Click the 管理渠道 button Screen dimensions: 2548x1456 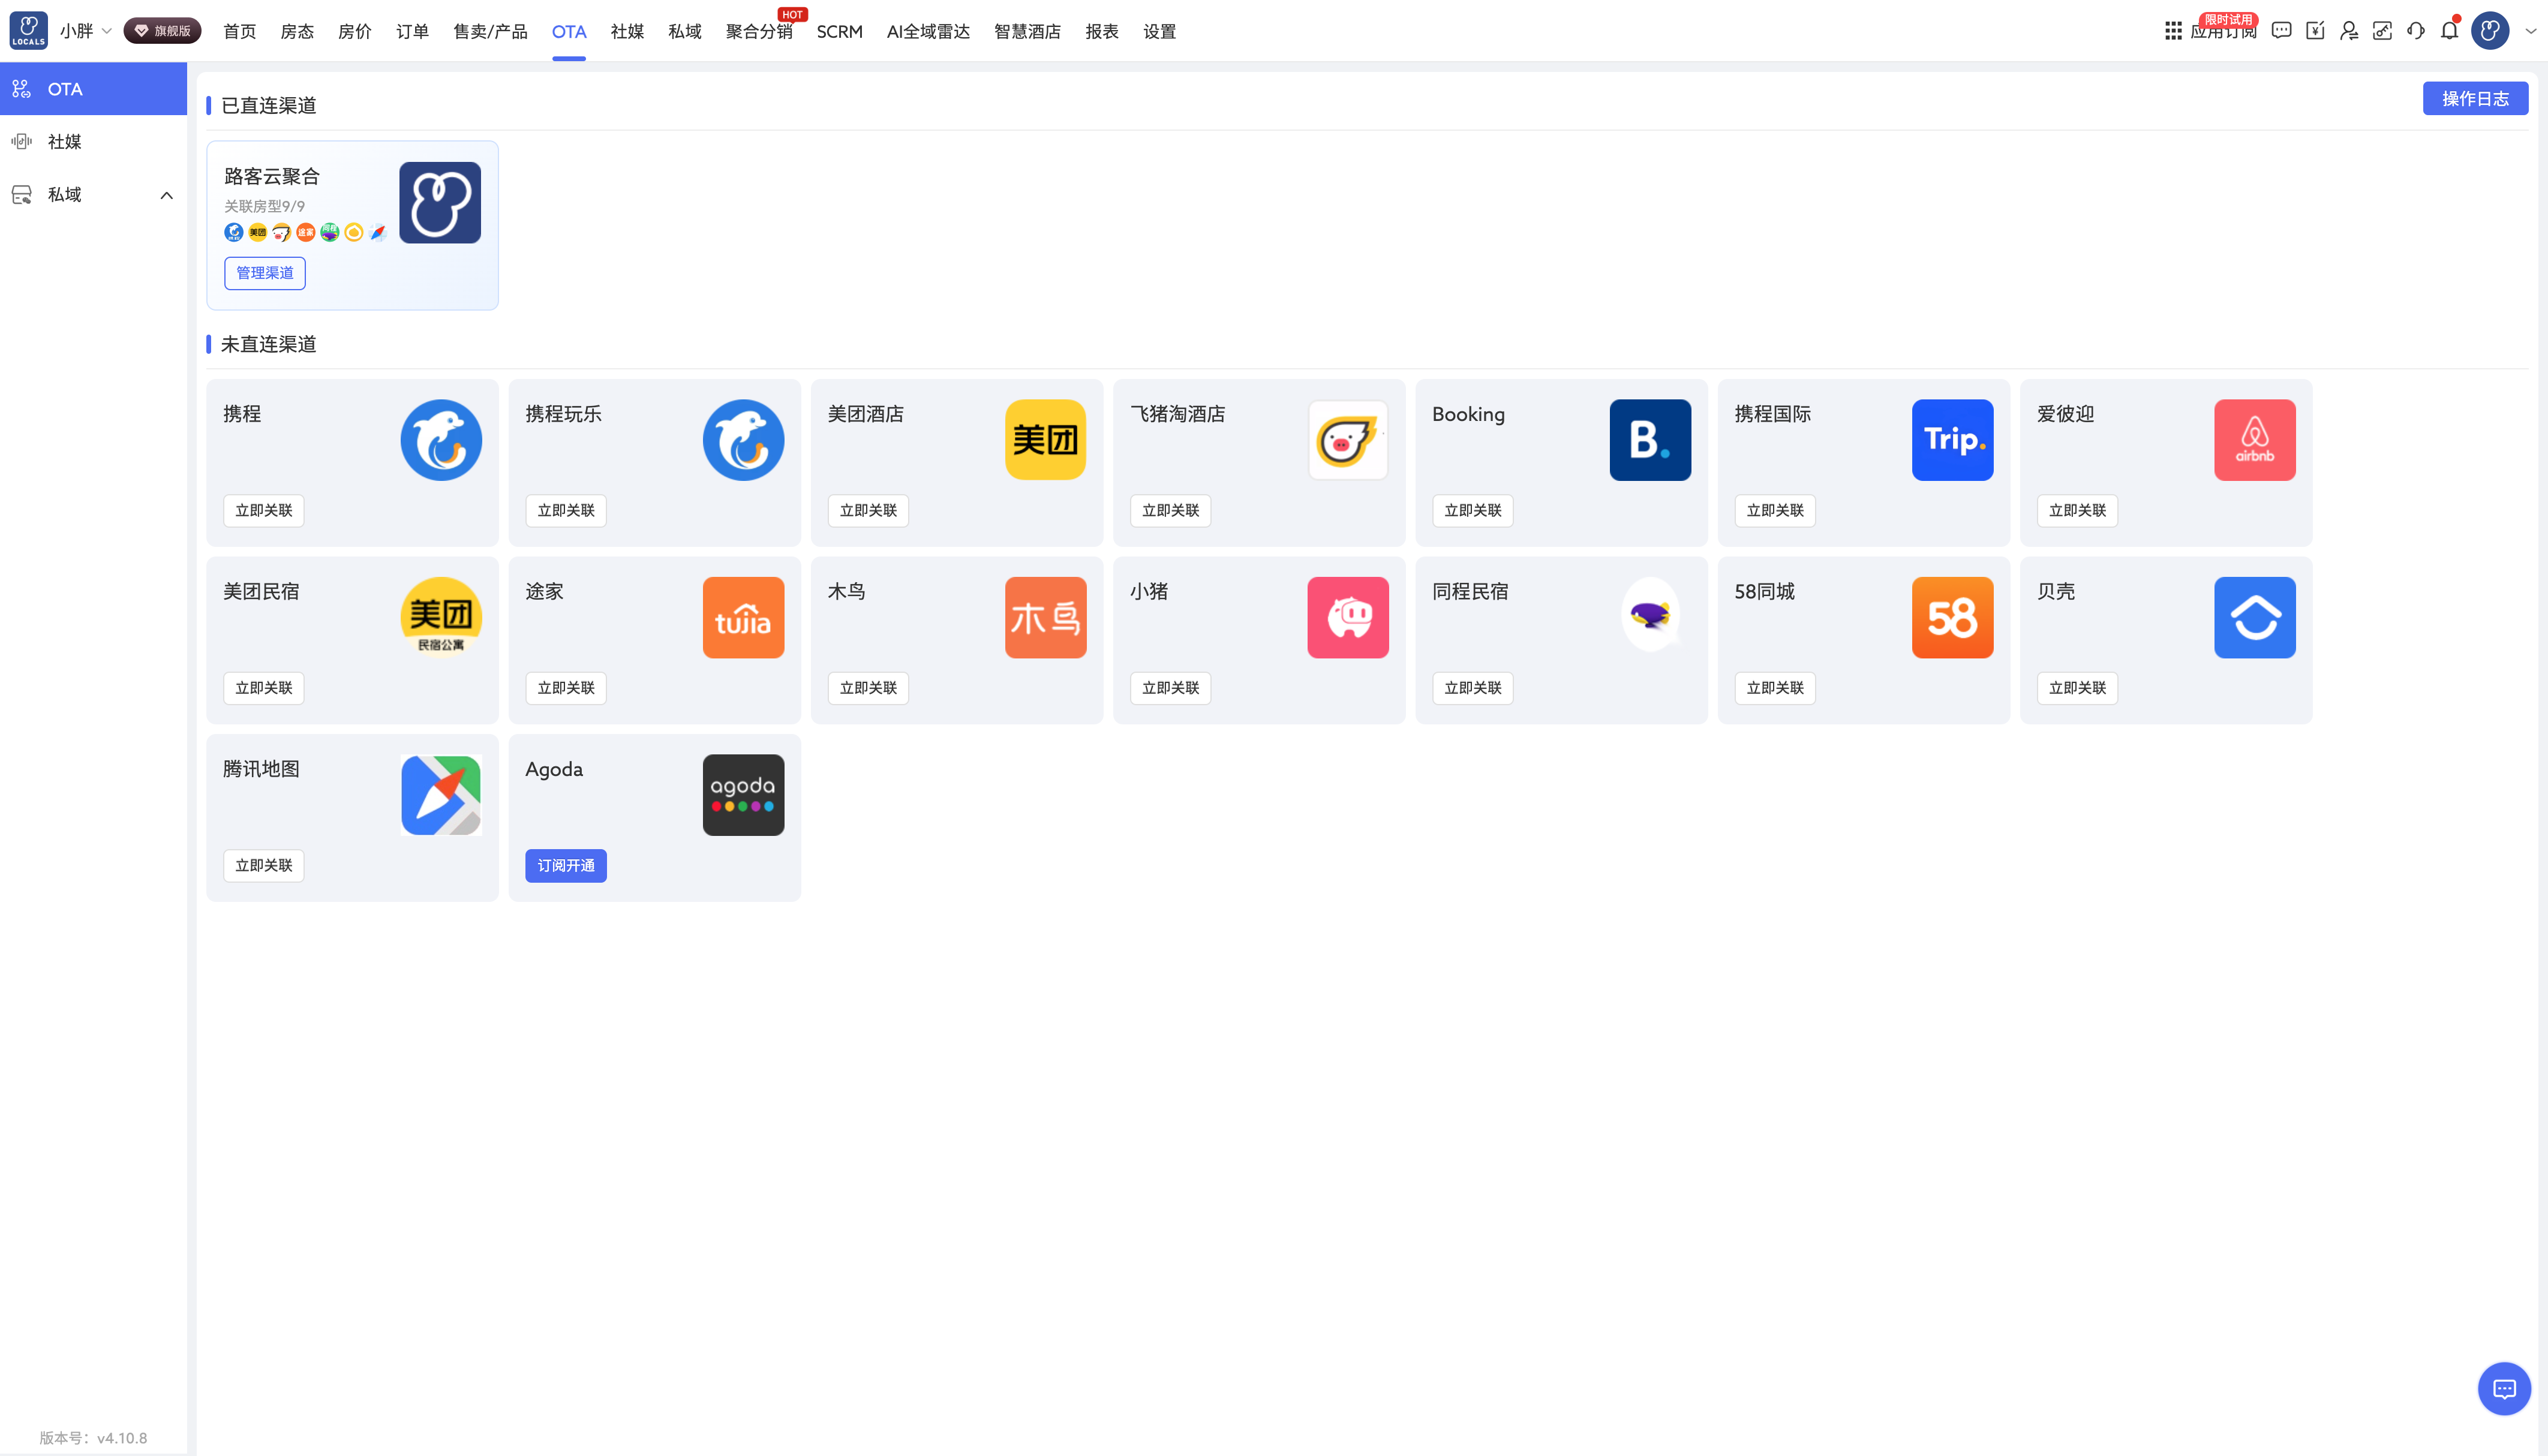pos(265,273)
